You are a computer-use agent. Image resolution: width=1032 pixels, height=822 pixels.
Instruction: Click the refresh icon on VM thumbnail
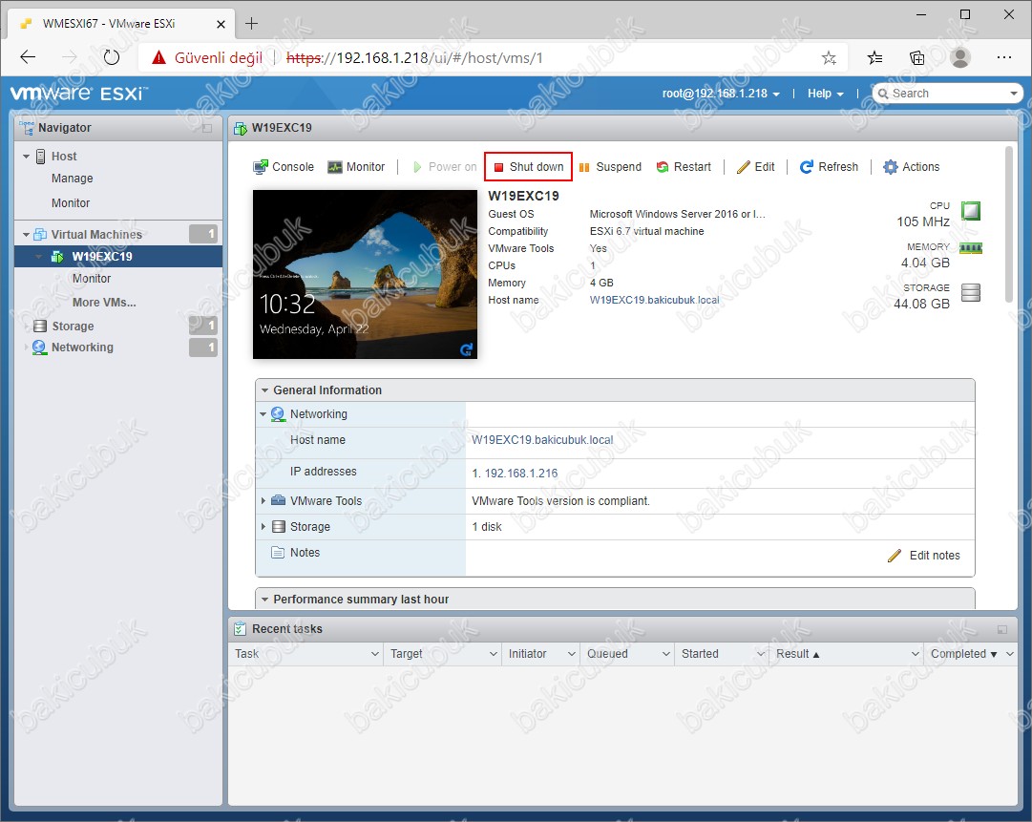pyautogui.click(x=466, y=349)
